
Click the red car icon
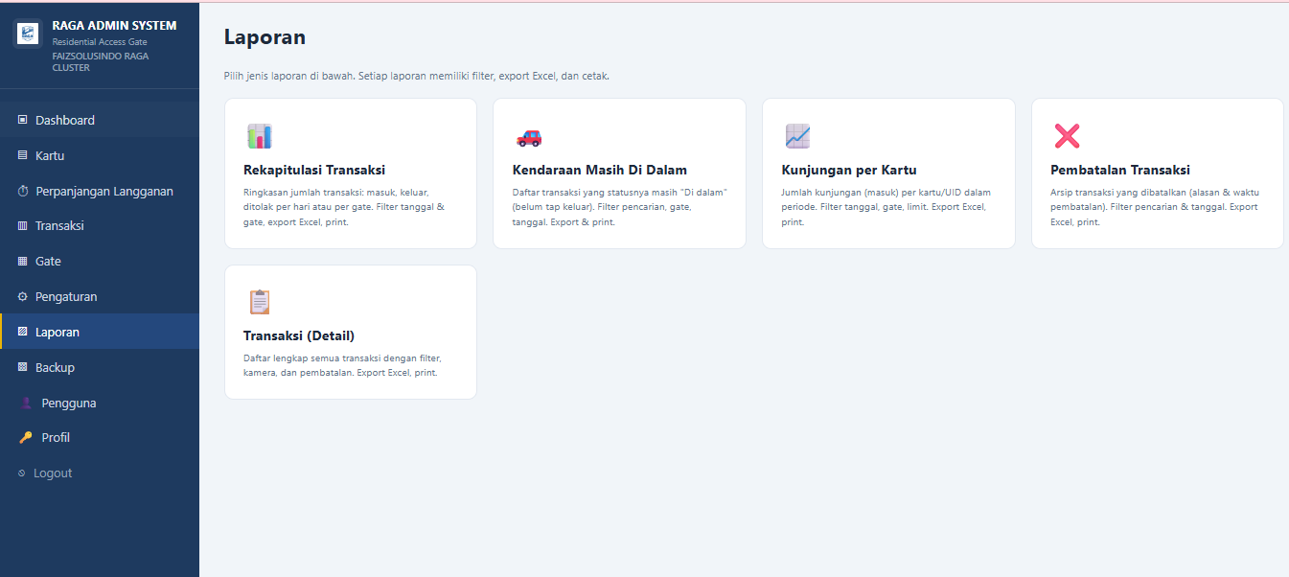(528, 137)
